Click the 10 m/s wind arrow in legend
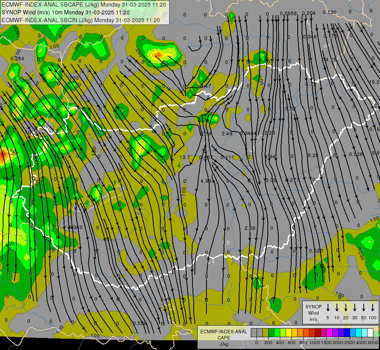The width and height of the screenshot is (380, 350). point(337,308)
